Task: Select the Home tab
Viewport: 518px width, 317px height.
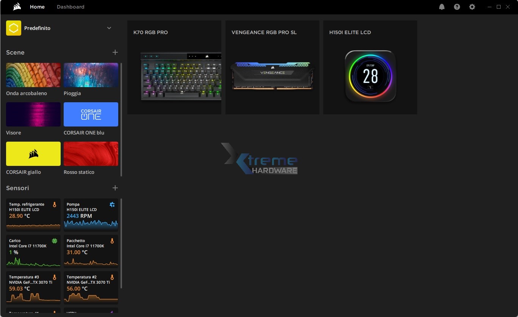Action: point(37,6)
